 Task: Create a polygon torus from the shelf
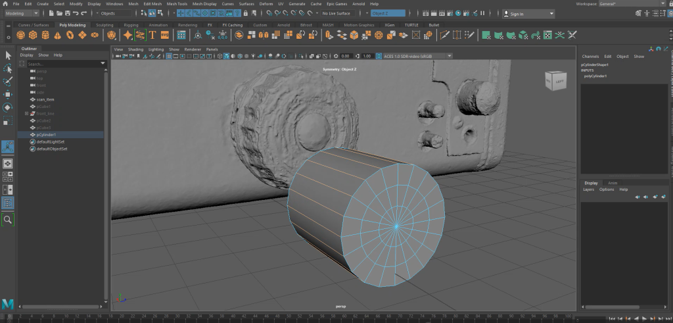(x=70, y=35)
